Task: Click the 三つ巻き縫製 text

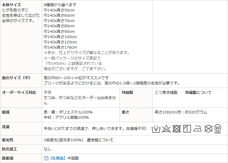Action: tap(166, 93)
